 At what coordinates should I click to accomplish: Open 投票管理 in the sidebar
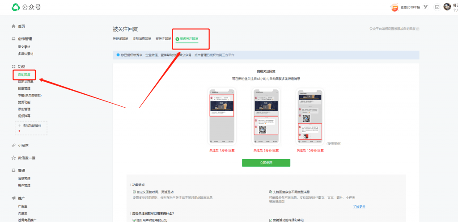[24, 88]
